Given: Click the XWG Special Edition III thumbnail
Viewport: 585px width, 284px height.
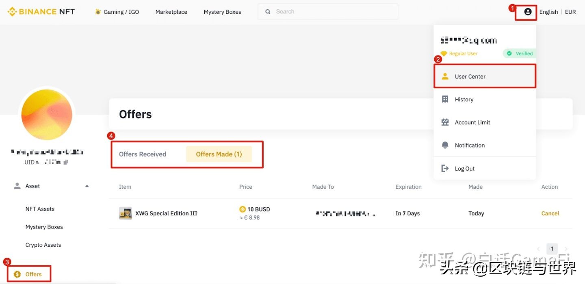Looking at the screenshot, I should point(126,213).
